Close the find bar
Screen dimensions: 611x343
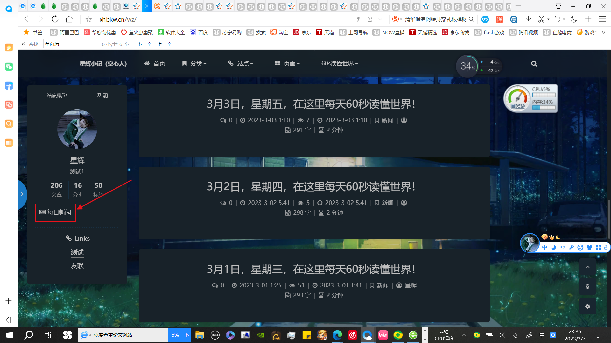point(23,44)
